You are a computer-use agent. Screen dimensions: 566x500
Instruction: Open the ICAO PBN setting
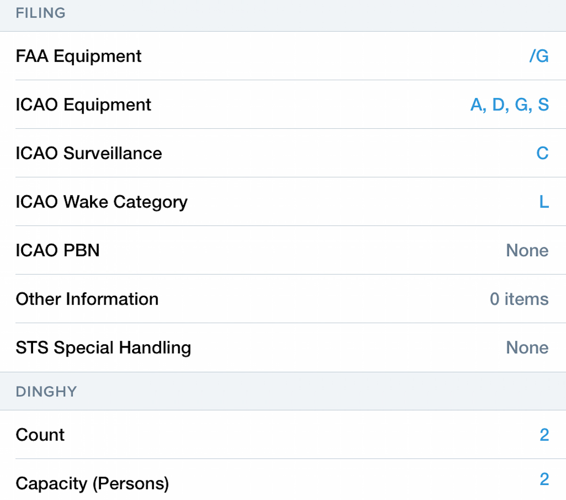[x=58, y=250]
